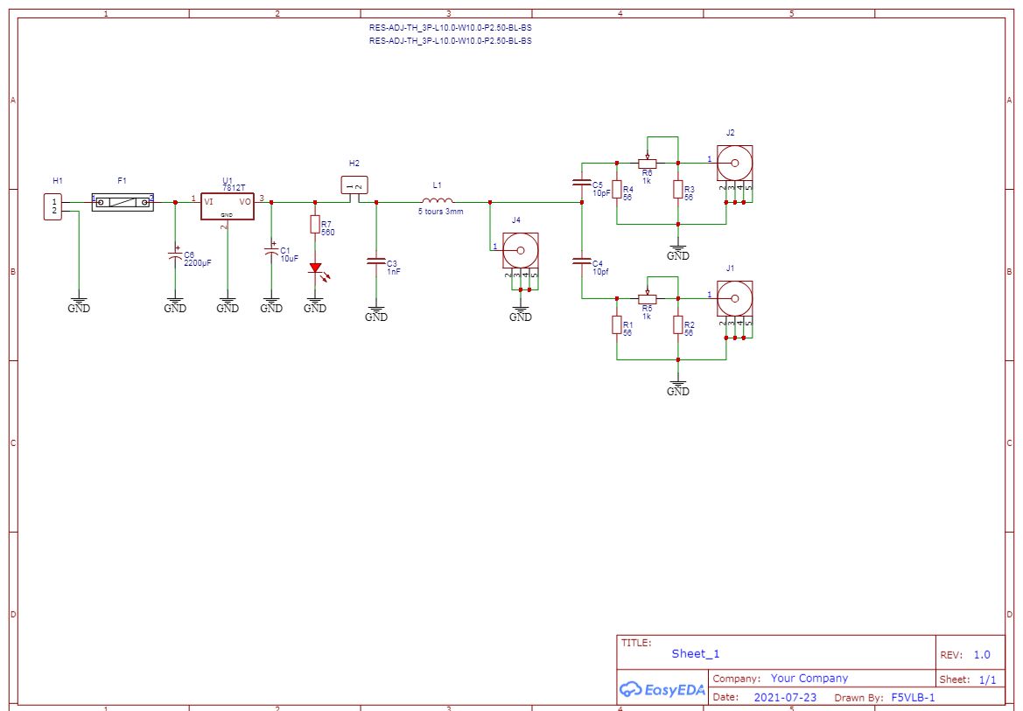Select the J4 coaxial connector symbol
Image resolution: width=1023 pixels, height=711 pixels.
click(x=520, y=251)
